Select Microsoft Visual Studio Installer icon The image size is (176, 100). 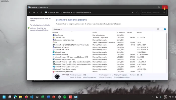pos(54,69)
